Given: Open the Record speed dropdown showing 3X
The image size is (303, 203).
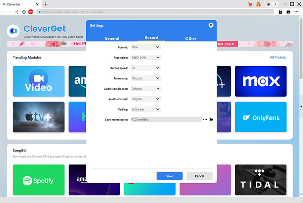Looking at the screenshot, I should click(146, 68).
